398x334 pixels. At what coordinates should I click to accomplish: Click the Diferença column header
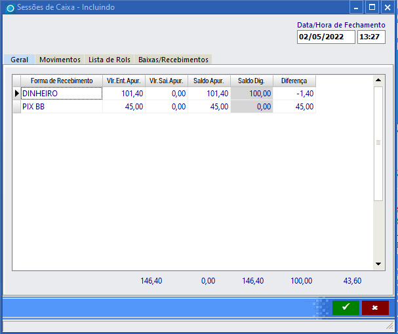click(294, 81)
